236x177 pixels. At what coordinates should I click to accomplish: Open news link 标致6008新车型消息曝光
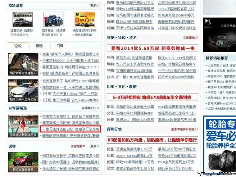135,9
